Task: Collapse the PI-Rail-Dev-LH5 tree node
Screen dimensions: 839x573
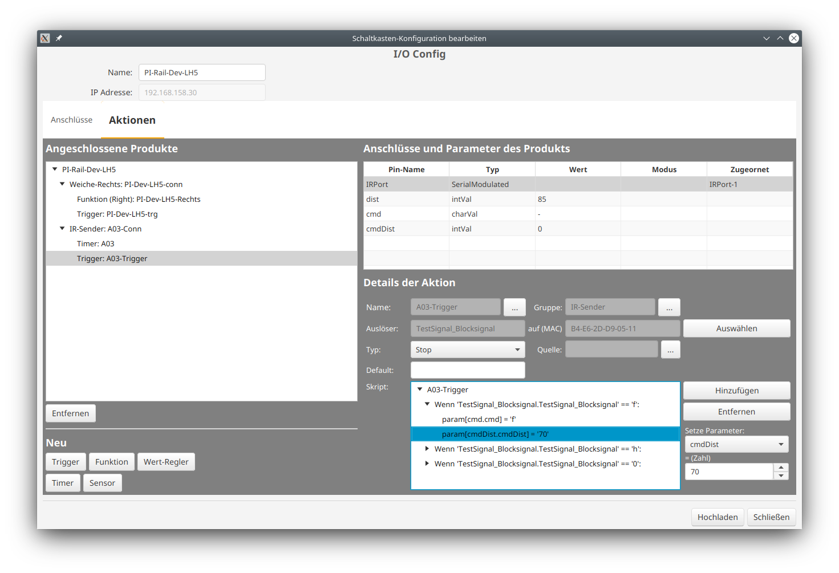Action: pos(54,169)
